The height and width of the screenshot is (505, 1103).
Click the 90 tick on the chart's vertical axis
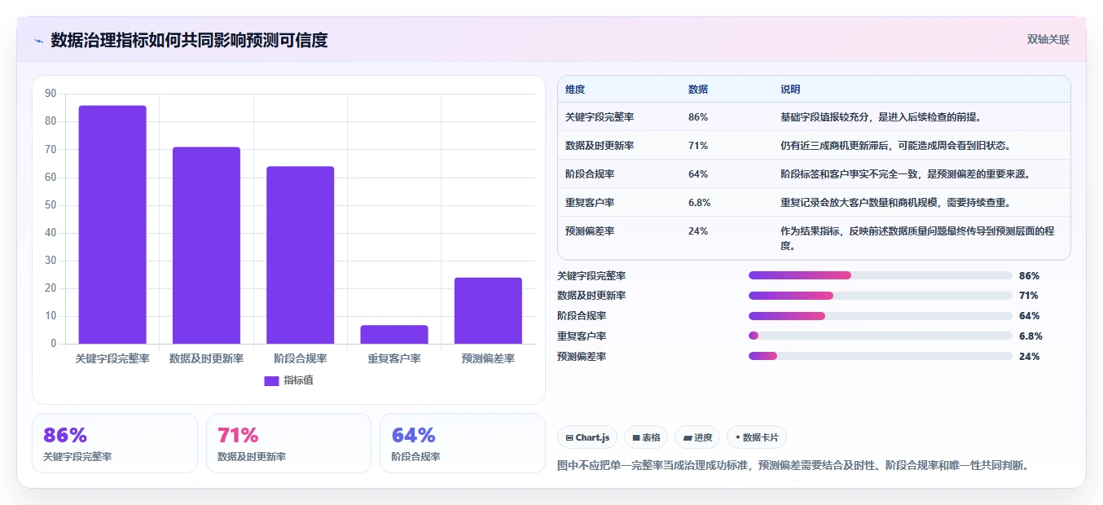click(x=51, y=94)
